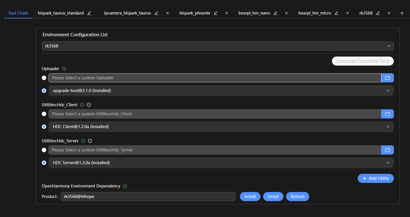This screenshot has height=217, width=410.
Task: Browse folder for custom Uploader
Action: coord(387,78)
